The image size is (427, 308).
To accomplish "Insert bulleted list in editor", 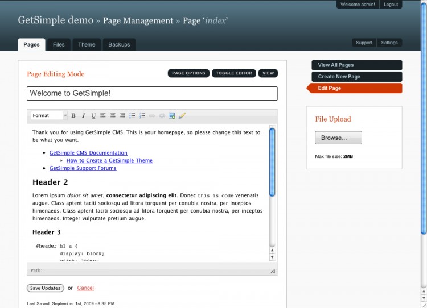I will pos(132,115).
